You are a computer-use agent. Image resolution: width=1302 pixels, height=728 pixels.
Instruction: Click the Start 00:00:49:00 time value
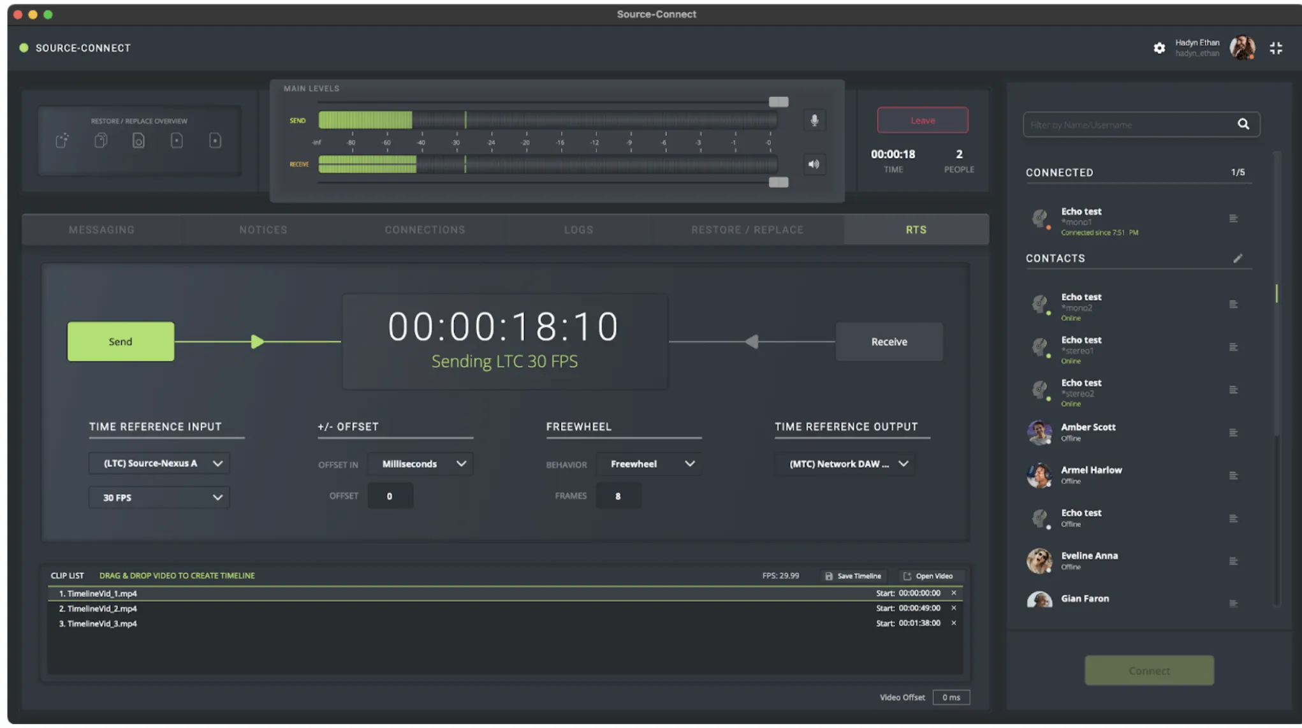coord(919,608)
